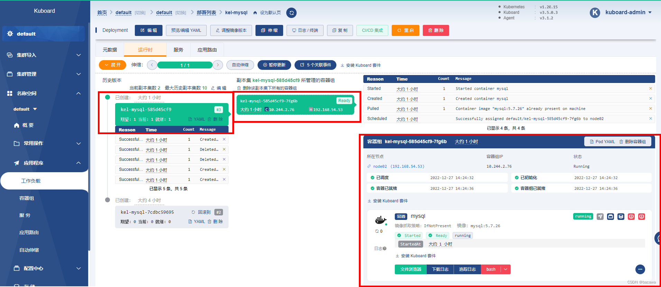Switch to 元数据 tab
Image resolution: width=661 pixels, height=287 pixels.
[110, 50]
